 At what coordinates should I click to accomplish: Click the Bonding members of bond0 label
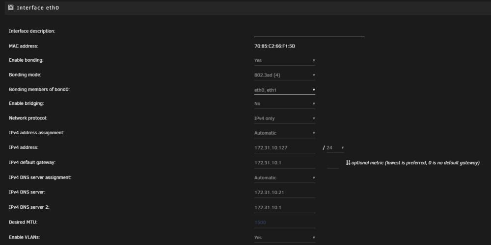[39, 90]
